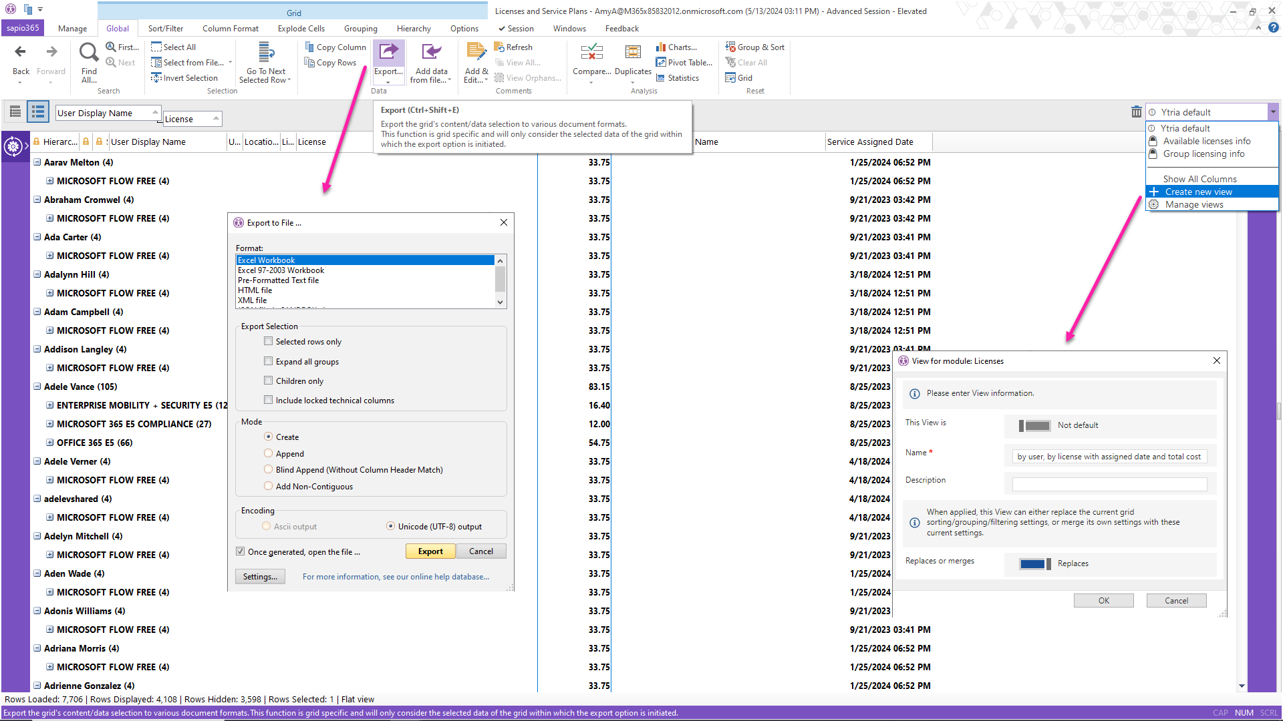Open the Hierarchy ribbon tab

point(414,29)
